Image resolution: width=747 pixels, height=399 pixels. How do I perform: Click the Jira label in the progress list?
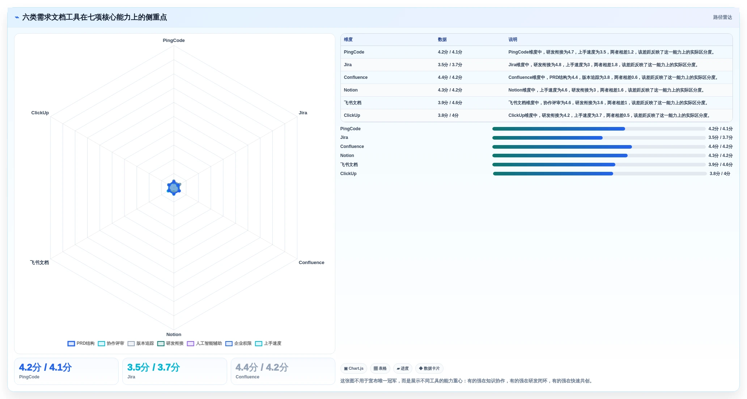tap(344, 137)
